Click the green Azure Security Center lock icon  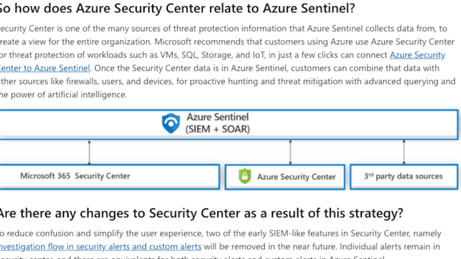click(244, 176)
